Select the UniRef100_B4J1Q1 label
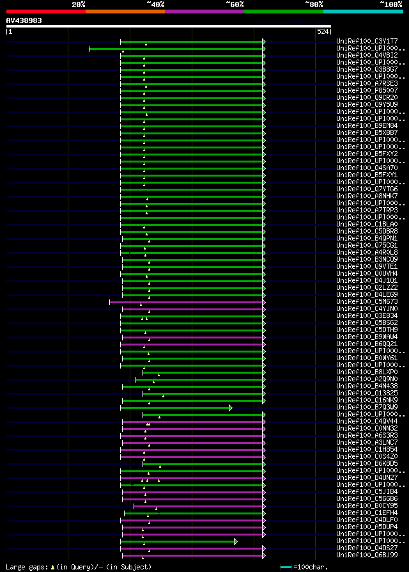 [x=367, y=281]
